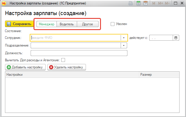186x117 pixels.
Task: Open the calendar icon in title bar
Action: pyautogui.click(x=145, y=3)
